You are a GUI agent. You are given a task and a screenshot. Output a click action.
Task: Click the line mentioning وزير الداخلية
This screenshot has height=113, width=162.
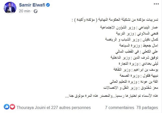coord(134,58)
